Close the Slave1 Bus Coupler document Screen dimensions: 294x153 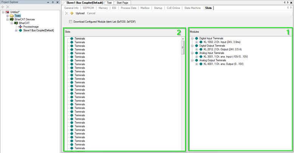click(291, 3)
